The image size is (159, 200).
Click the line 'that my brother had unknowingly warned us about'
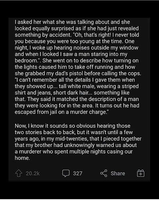tap(76, 145)
